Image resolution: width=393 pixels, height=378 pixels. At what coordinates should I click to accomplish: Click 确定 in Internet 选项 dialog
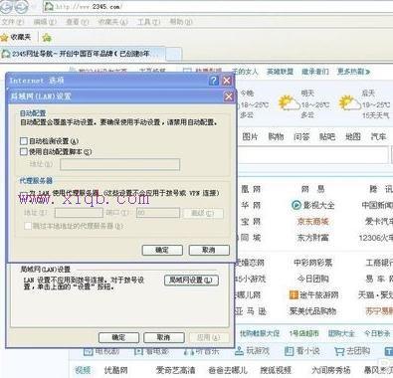(118, 337)
